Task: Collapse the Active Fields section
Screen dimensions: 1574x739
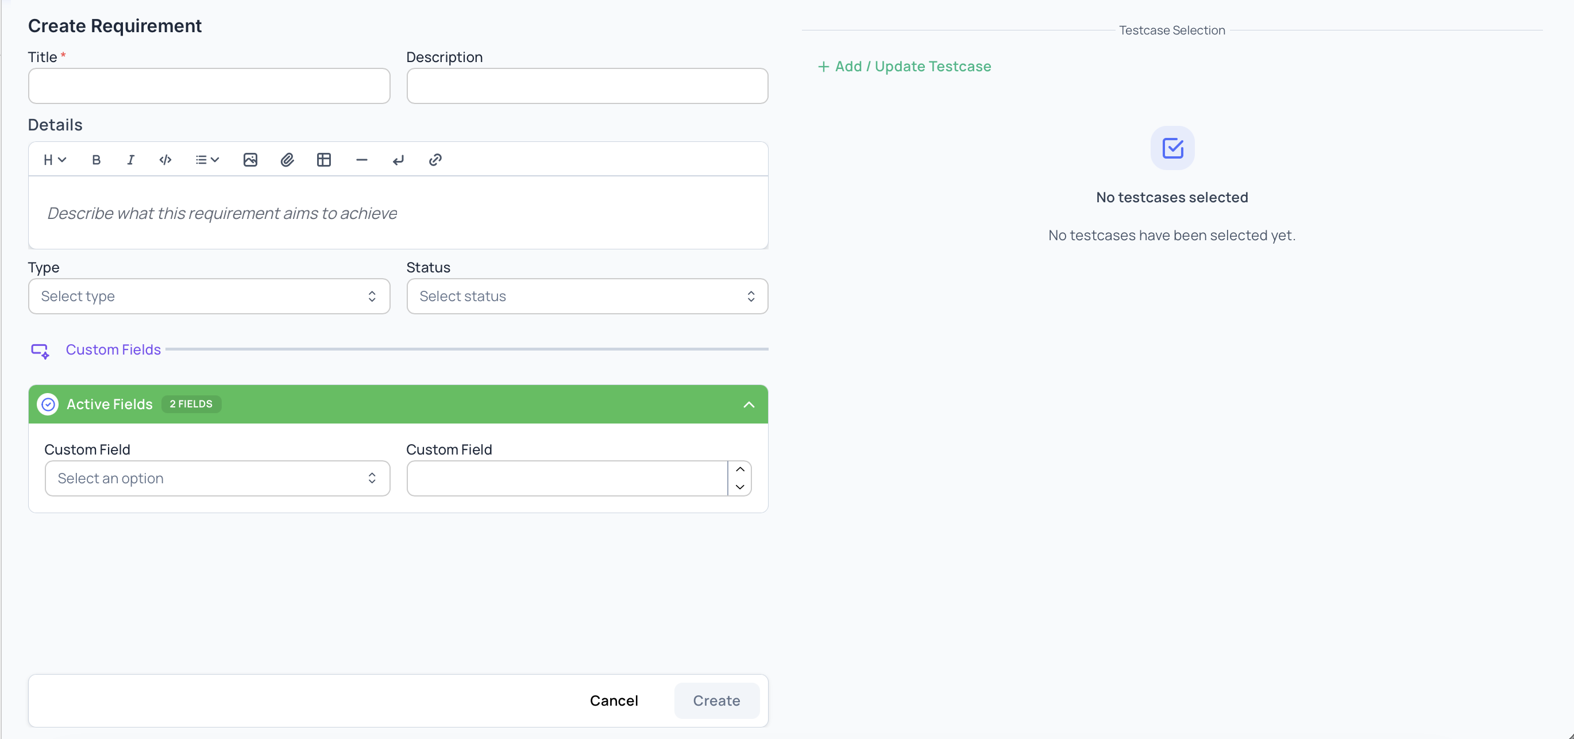Action: pyautogui.click(x=749, y=404)
